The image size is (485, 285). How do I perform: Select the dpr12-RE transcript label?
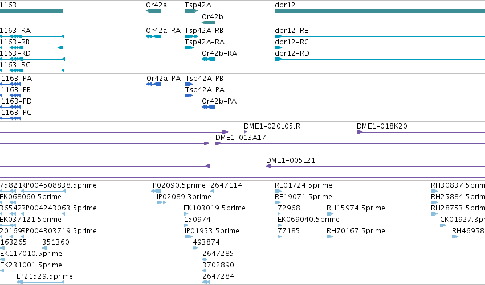[292, 31]
